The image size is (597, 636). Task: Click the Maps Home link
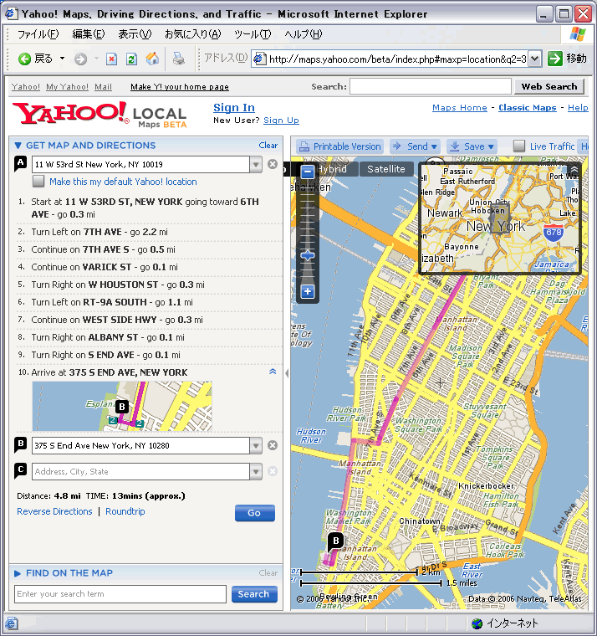point(460,107)
